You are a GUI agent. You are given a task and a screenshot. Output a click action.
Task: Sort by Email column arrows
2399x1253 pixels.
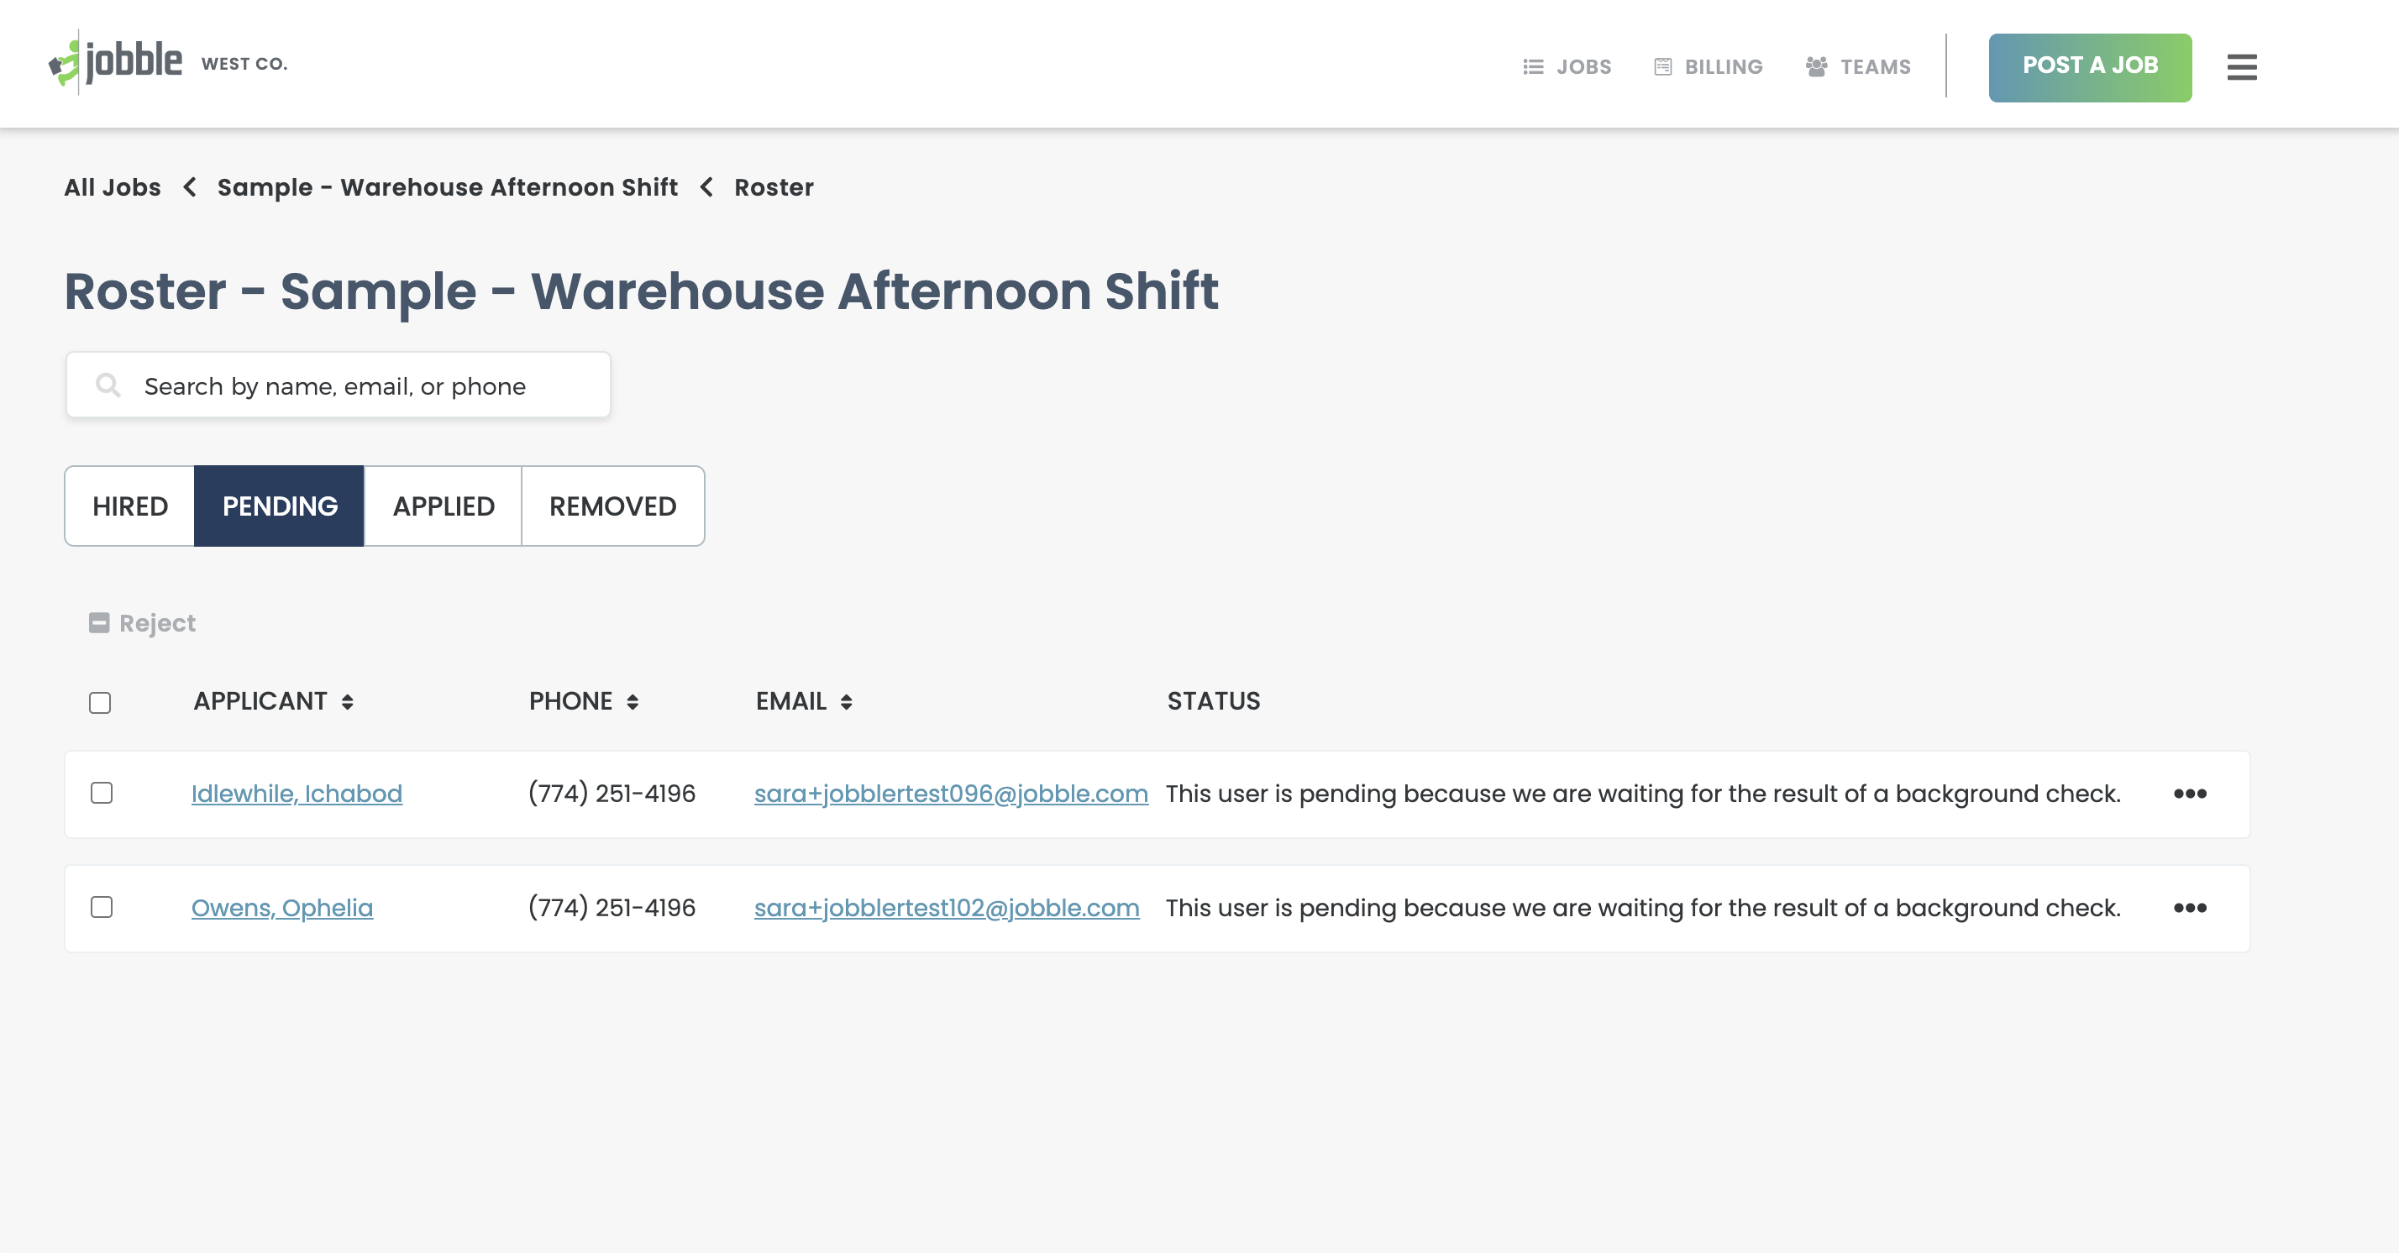pos(846,702)
